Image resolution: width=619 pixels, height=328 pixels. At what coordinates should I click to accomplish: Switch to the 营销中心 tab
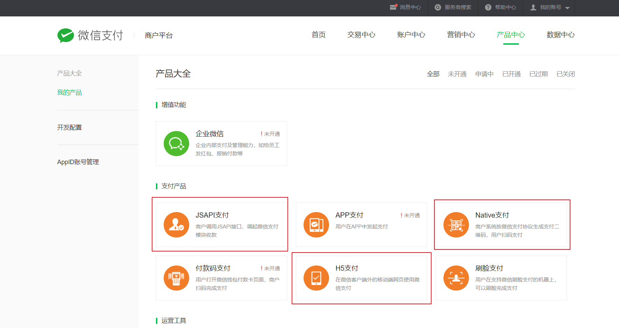coord(461,35)
